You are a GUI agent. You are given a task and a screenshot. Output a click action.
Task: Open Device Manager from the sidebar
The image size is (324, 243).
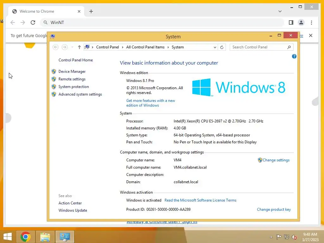pyautogui.click(x=72, y=72)
